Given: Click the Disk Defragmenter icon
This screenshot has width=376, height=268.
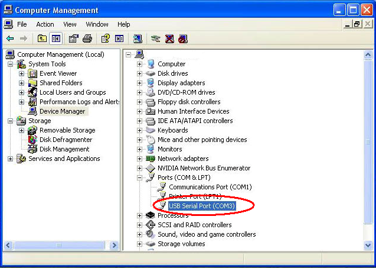Looking at the screenshot, I should pos(32,140).
